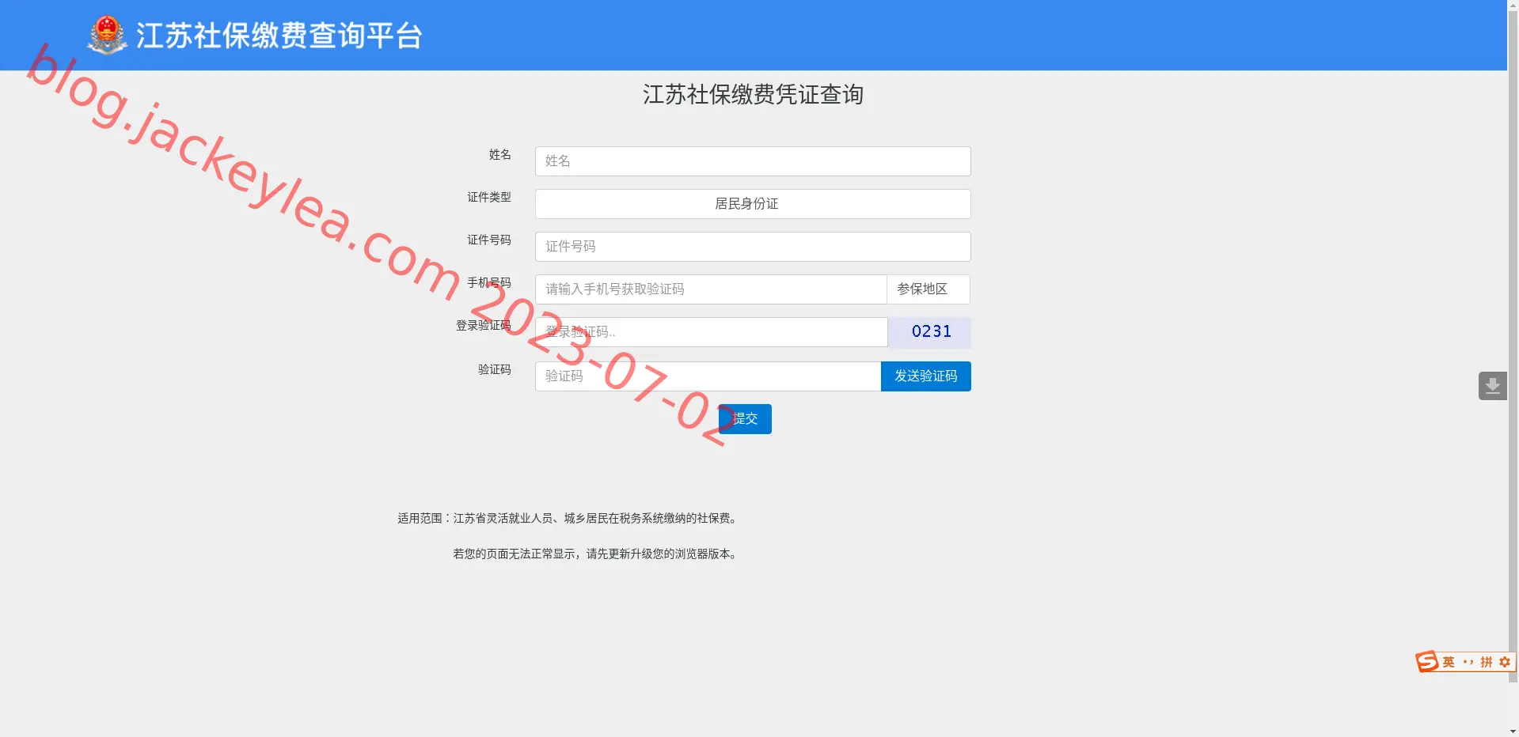Click the 手机号码 input field
The image size is (1519, 737).
(711, 289)
